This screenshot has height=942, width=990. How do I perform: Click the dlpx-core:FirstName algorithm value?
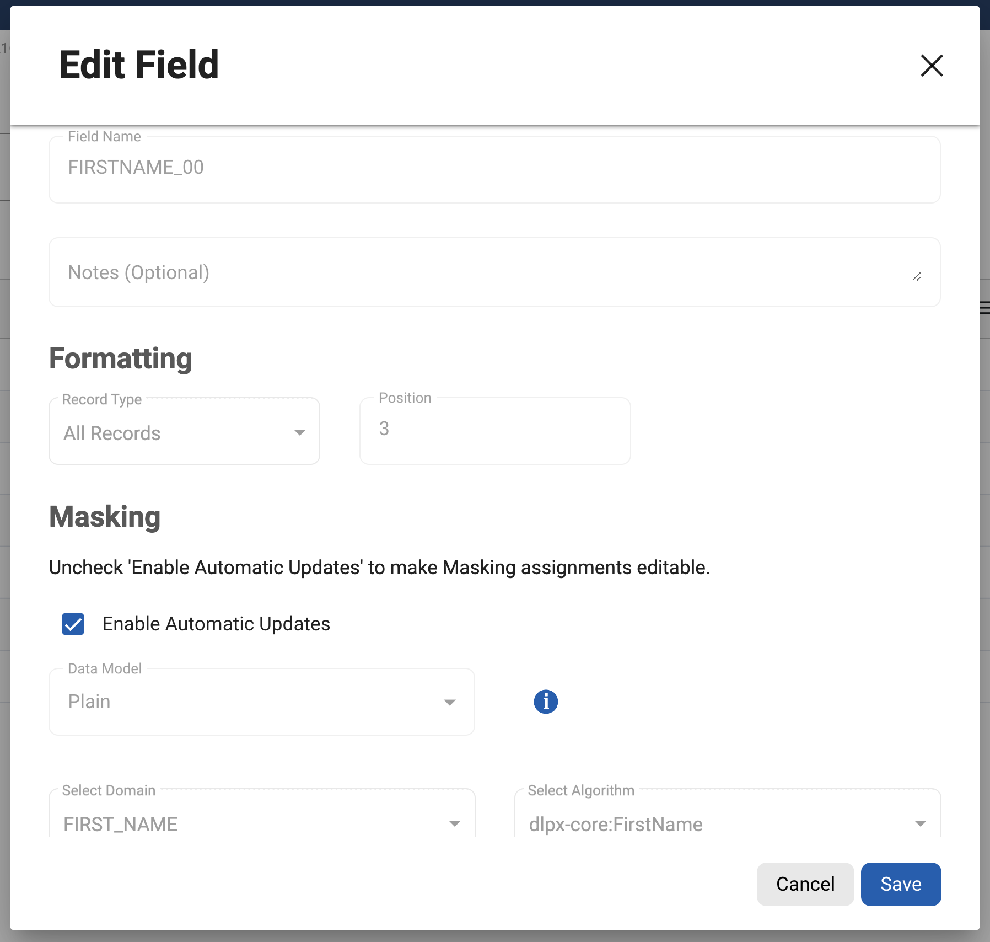[615, 824]
